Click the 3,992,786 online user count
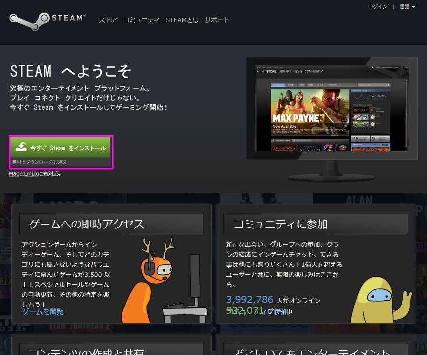 coord(250,299)
